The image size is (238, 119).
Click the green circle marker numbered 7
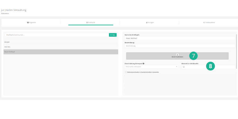194,56
